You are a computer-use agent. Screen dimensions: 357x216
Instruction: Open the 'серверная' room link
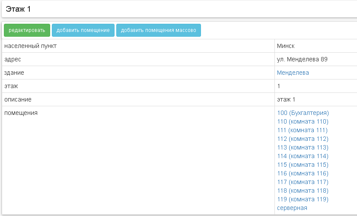click(292, 208)
